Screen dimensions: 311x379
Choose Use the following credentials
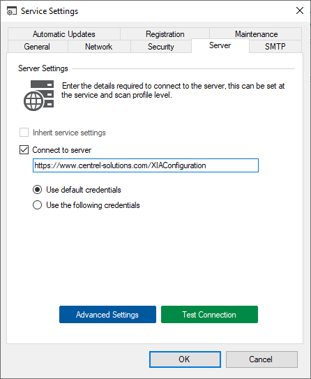pyautogui.click(x=37, y=205)
